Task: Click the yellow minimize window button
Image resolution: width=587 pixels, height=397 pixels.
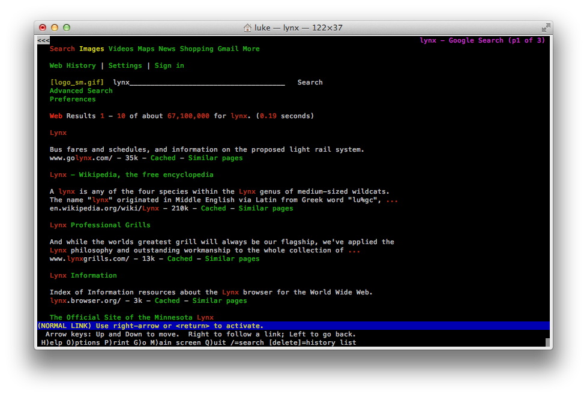Action: coord(55,28)
